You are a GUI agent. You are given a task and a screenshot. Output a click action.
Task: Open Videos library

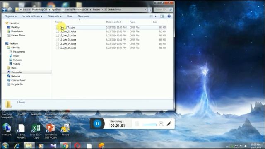click(17, 64)
